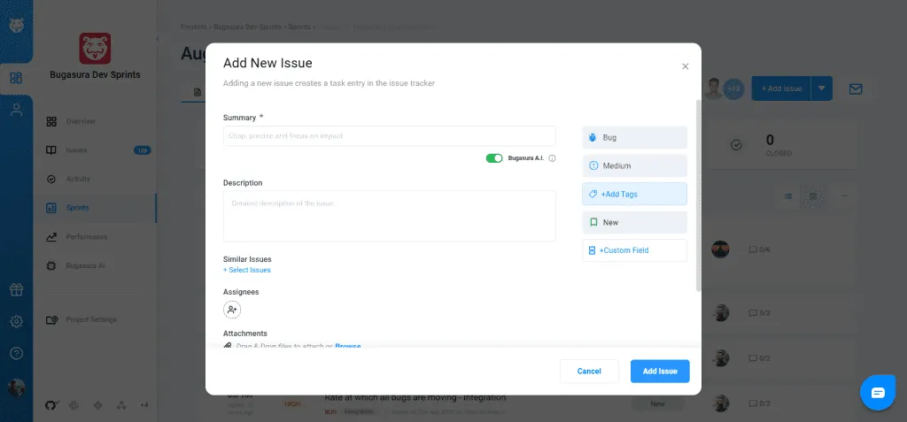Open the New status dropdown
This screenshot has width=907, height=422.
pos(634,223)
